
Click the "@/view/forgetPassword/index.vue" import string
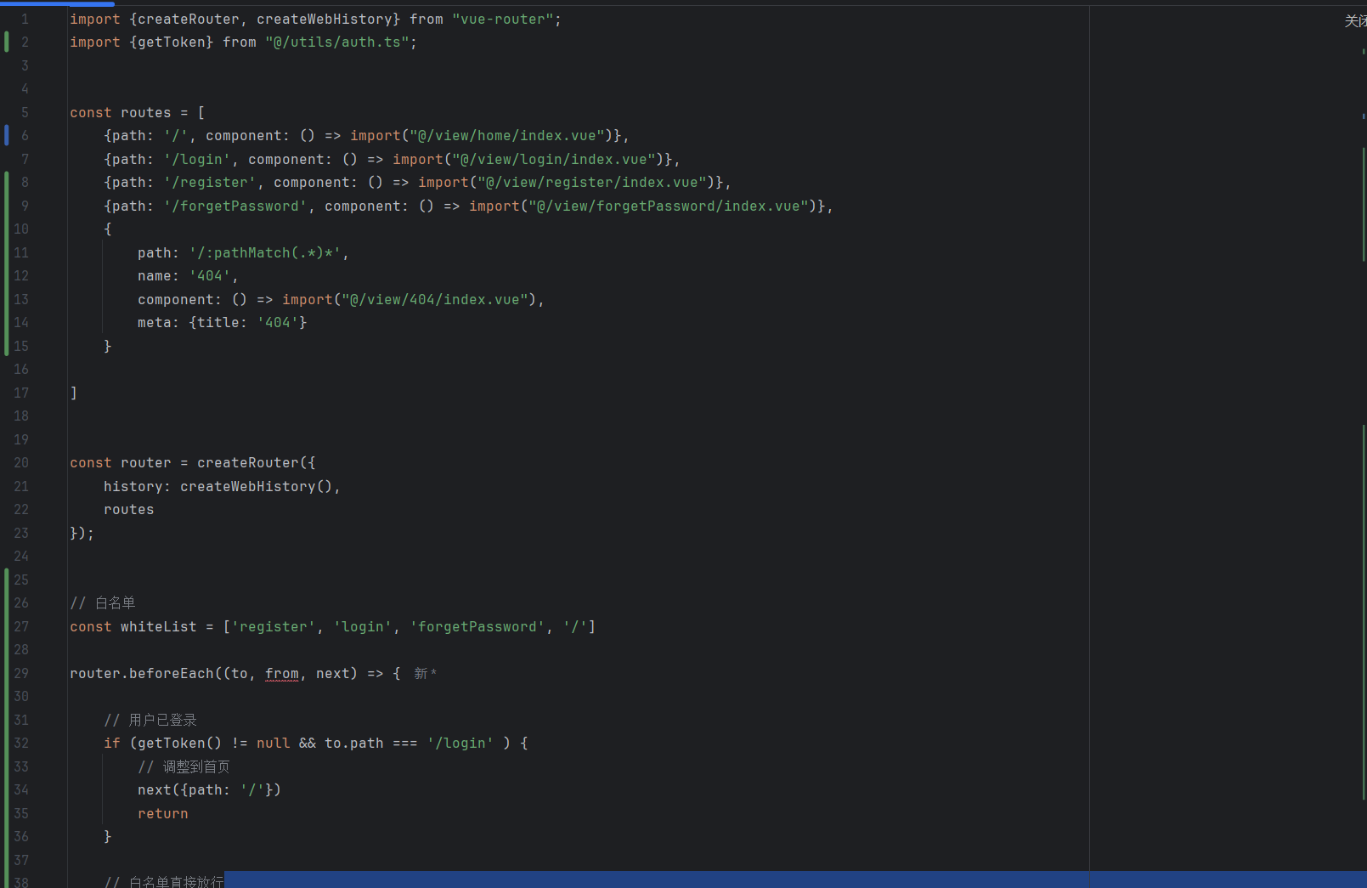[669, 206]
